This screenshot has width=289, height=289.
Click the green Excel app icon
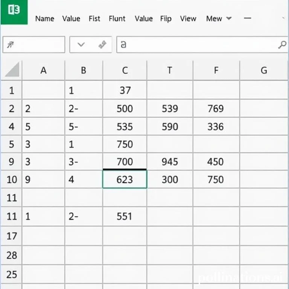tap(14, 11)
